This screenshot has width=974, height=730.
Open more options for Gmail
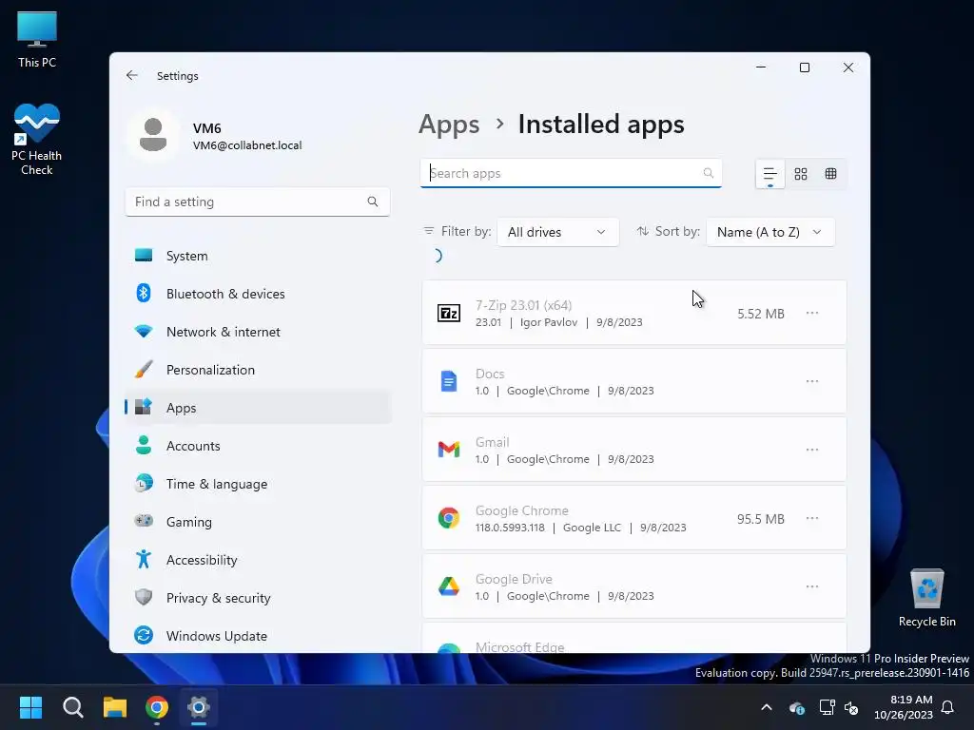(x=812, y=450)
